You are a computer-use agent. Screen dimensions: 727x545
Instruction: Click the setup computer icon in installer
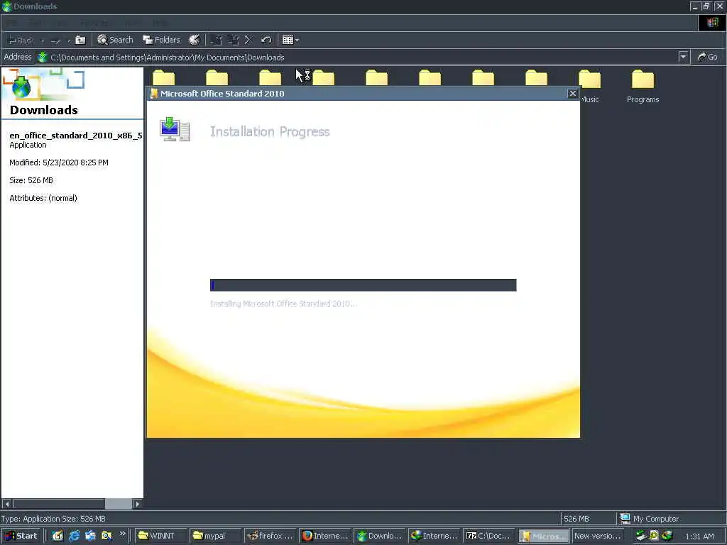tap(175, 129)
